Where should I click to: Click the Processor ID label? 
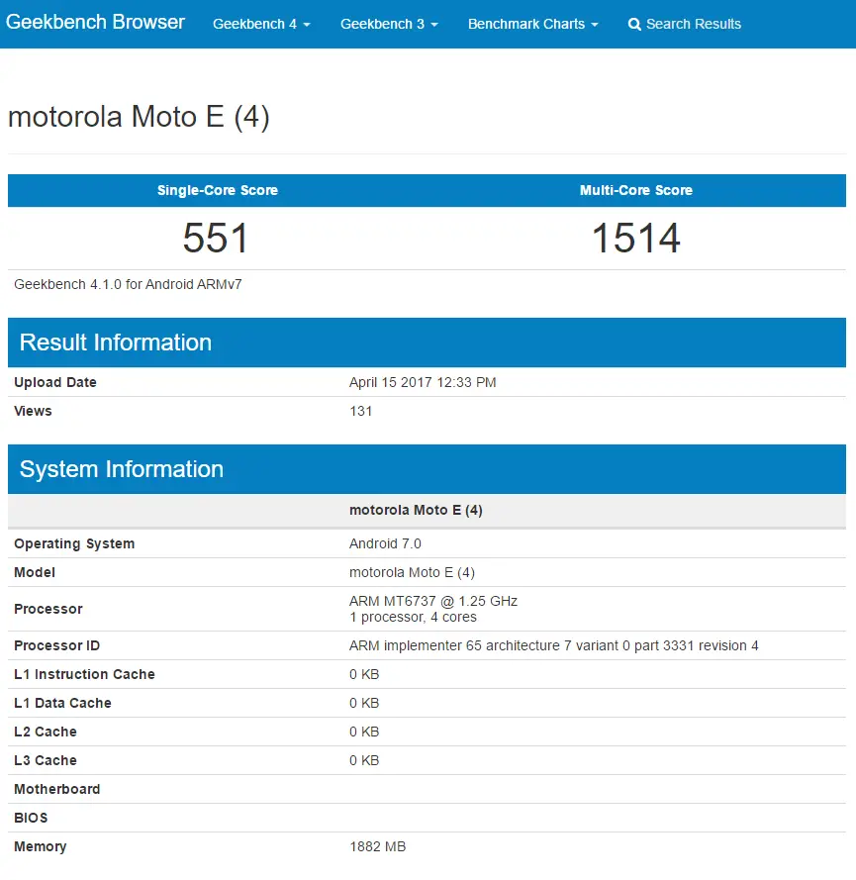[56, 645]
